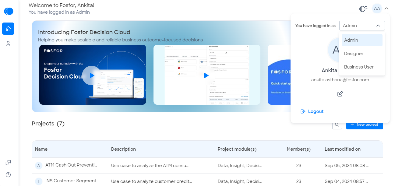The width and height of the screenshot is (395, 186).
Task: Click the Sep 04, 2024 modified date
Action: tap(347, 181)
